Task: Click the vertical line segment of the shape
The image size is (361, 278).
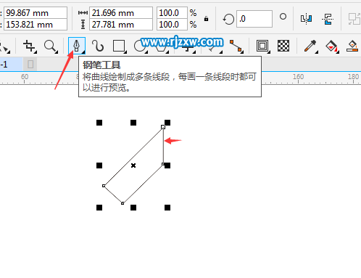Action: click(163, 146)
